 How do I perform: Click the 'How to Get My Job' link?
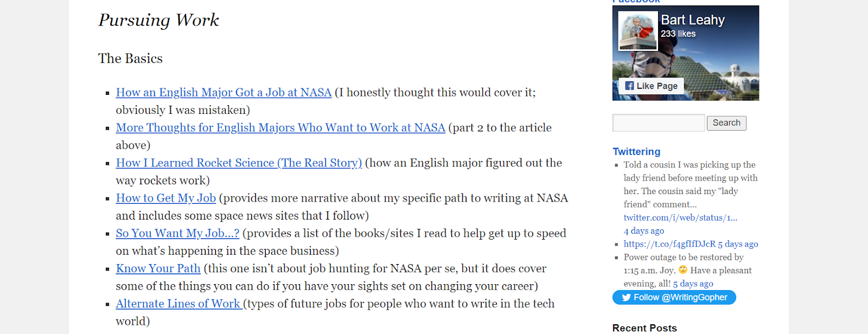(165, 198)
